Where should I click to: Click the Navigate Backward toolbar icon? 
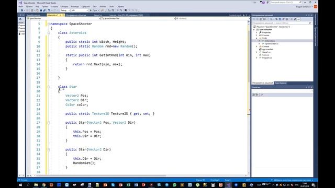[x=22, y=10]
